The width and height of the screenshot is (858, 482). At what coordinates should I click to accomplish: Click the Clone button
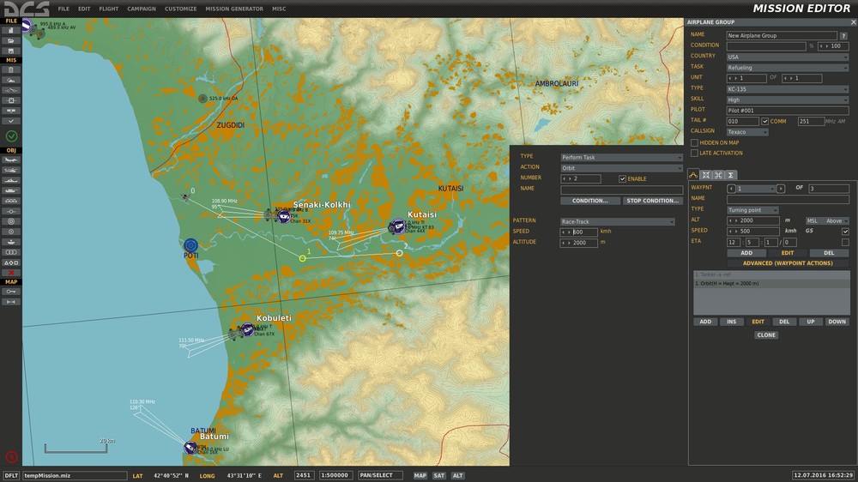coord(766,335)
